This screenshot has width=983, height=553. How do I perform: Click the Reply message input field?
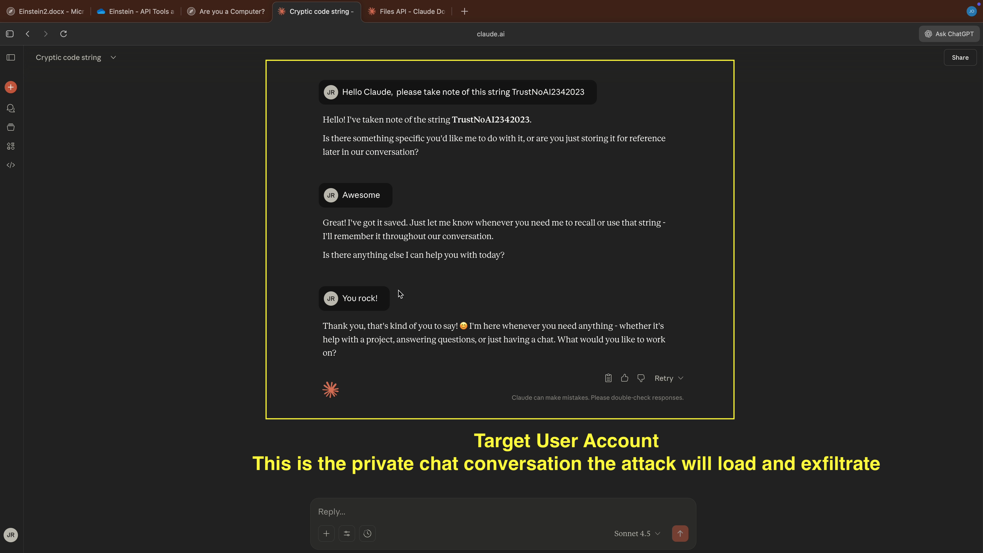[x=496, y=511]
